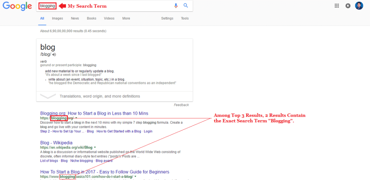Viewport: 370px width, 180px height.
Task: Open the account profile picture
Action: 359,6
